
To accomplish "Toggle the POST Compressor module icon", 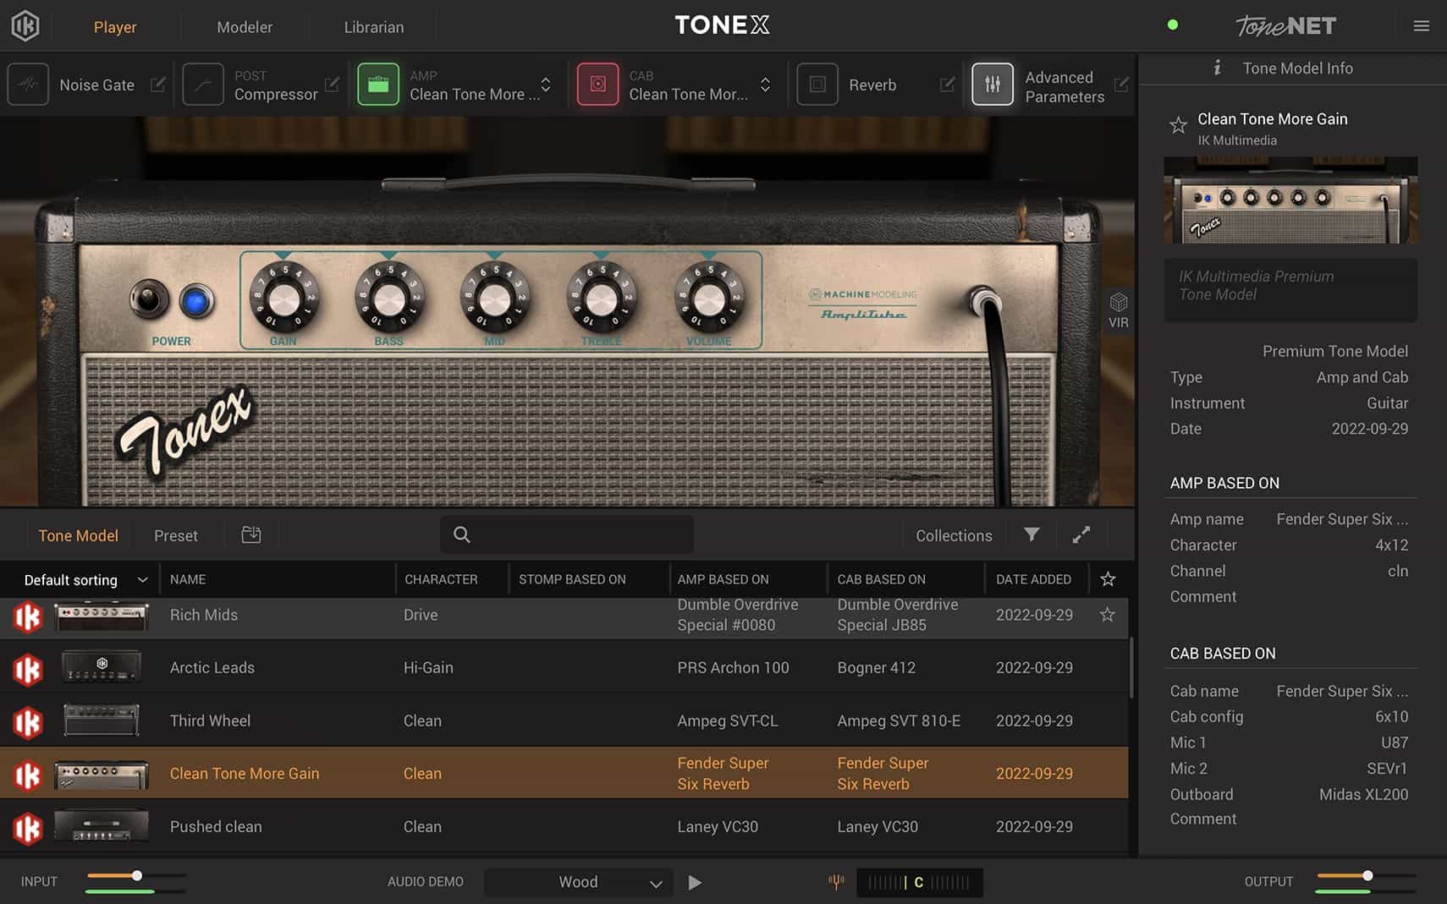I will tap(203, 85).
